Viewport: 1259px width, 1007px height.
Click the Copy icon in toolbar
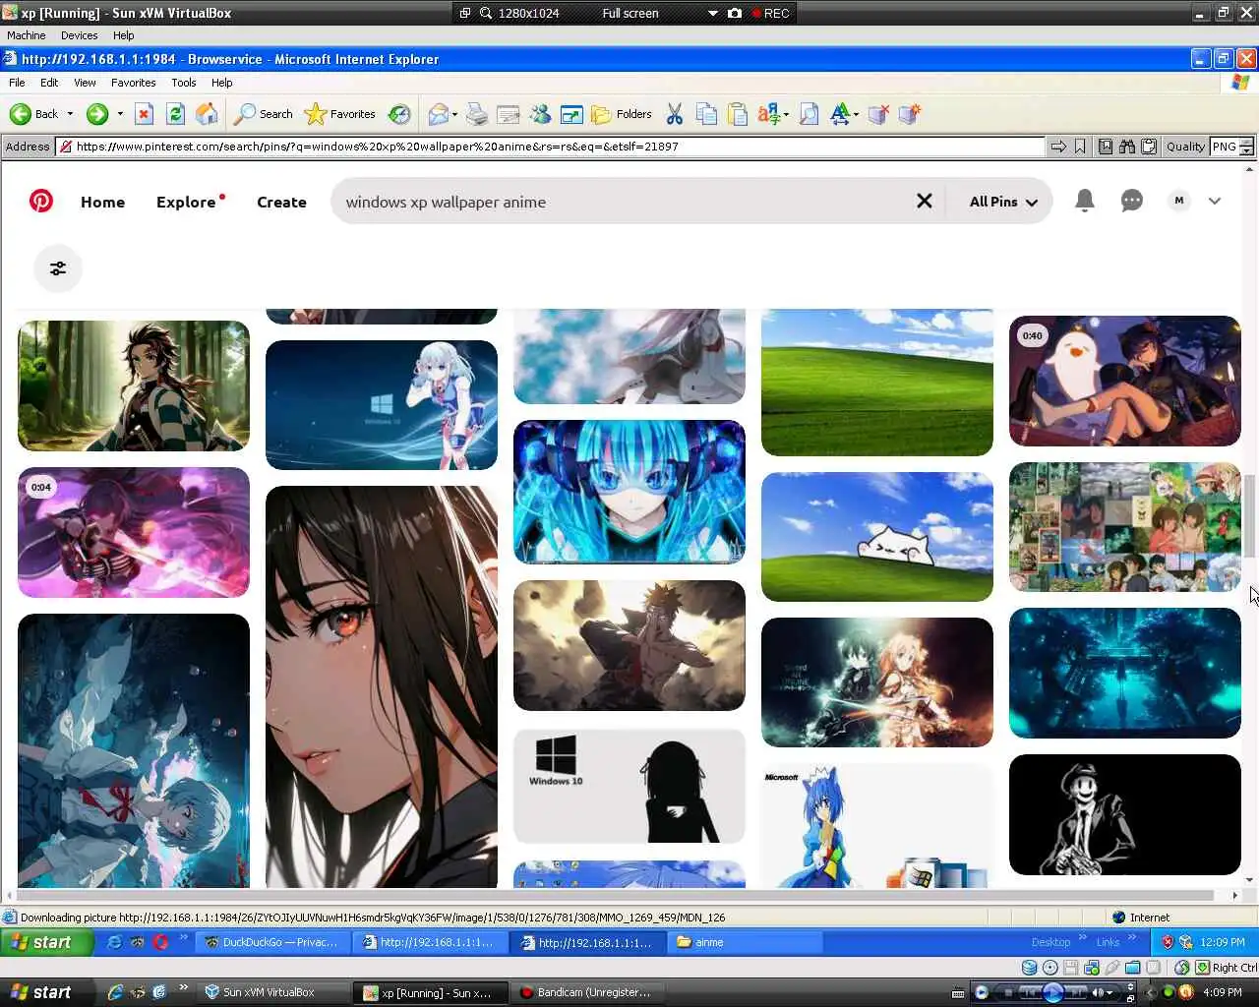(x=706, y=114)
